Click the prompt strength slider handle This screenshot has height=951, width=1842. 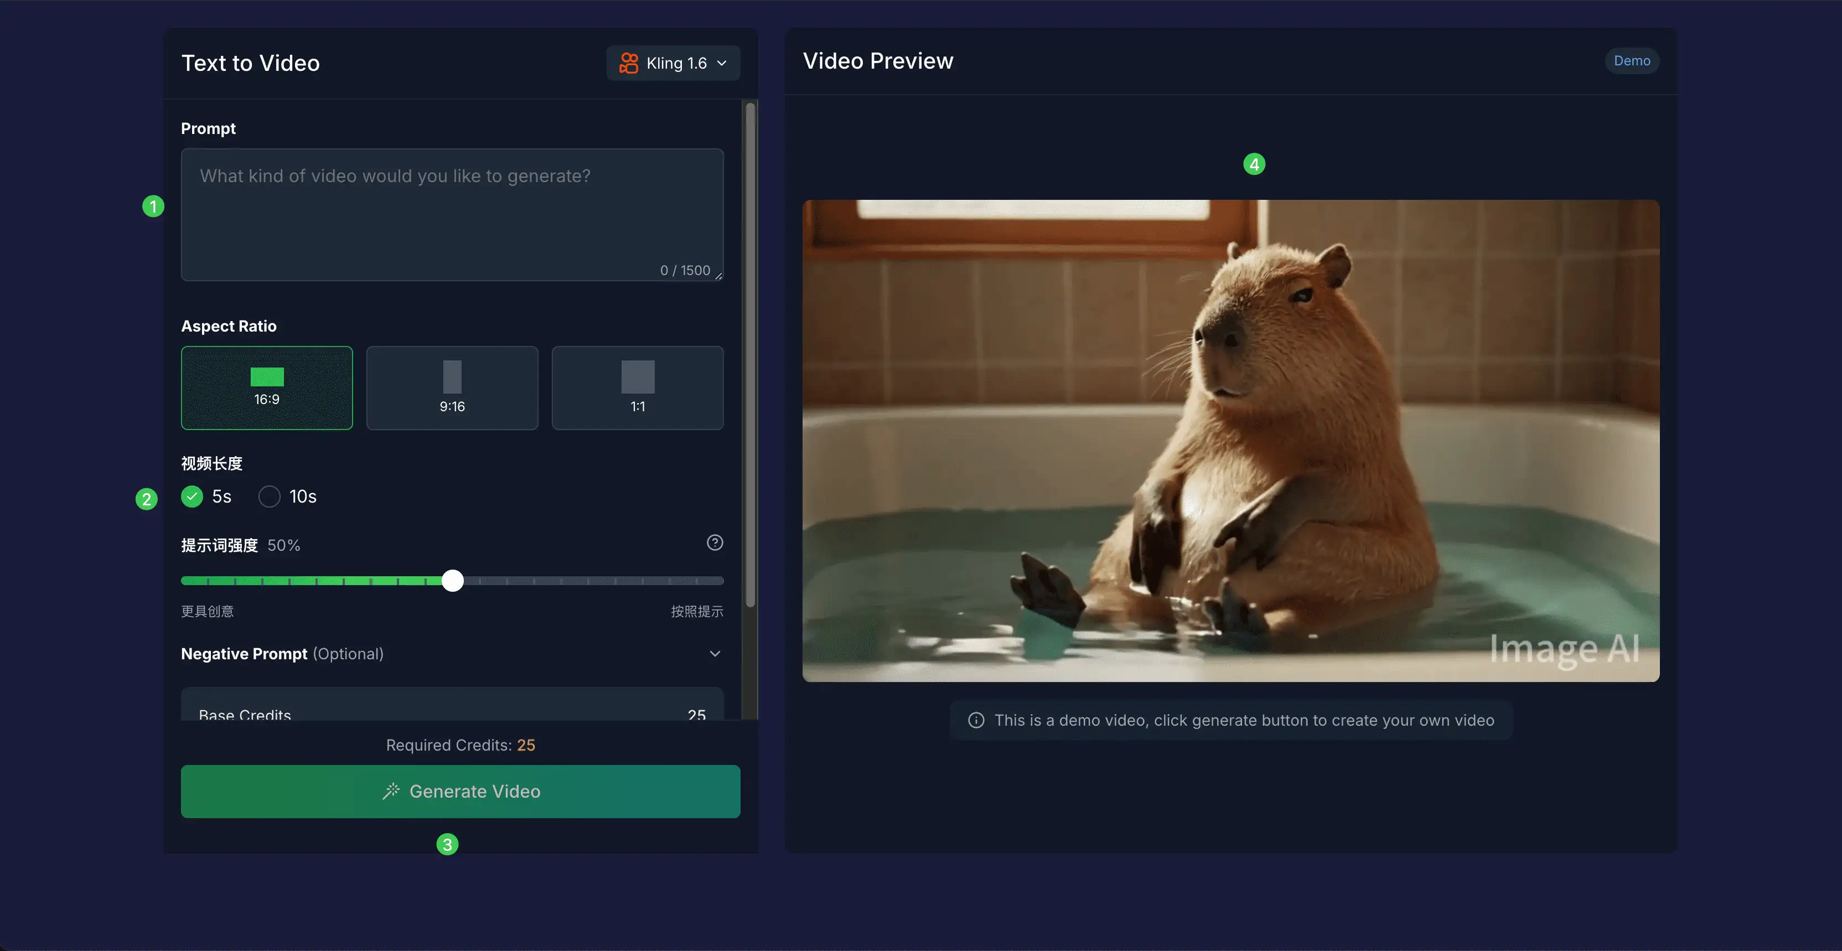[453, 581]
